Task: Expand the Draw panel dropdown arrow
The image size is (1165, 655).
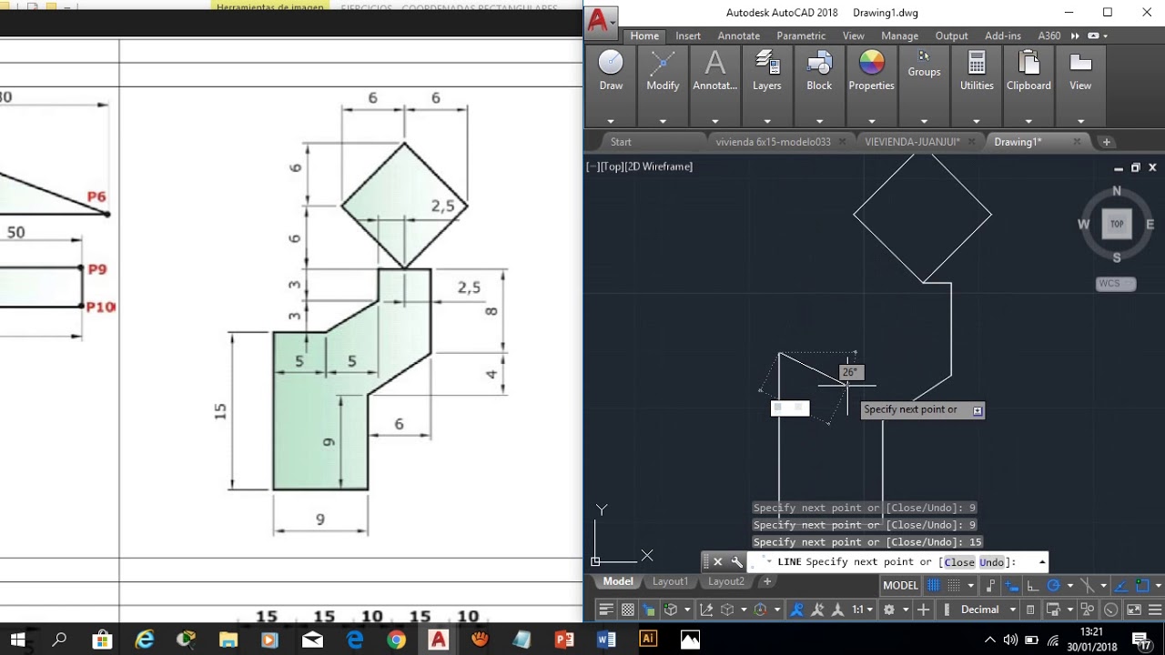Action: 611,121
